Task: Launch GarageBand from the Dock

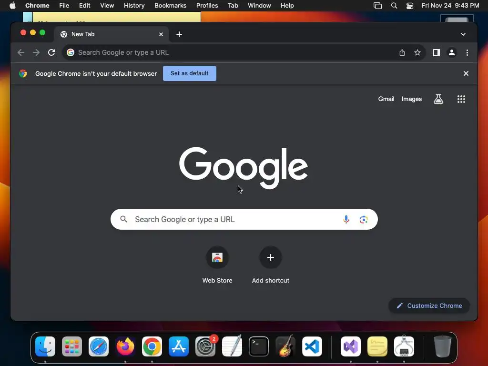Action: 285,346
